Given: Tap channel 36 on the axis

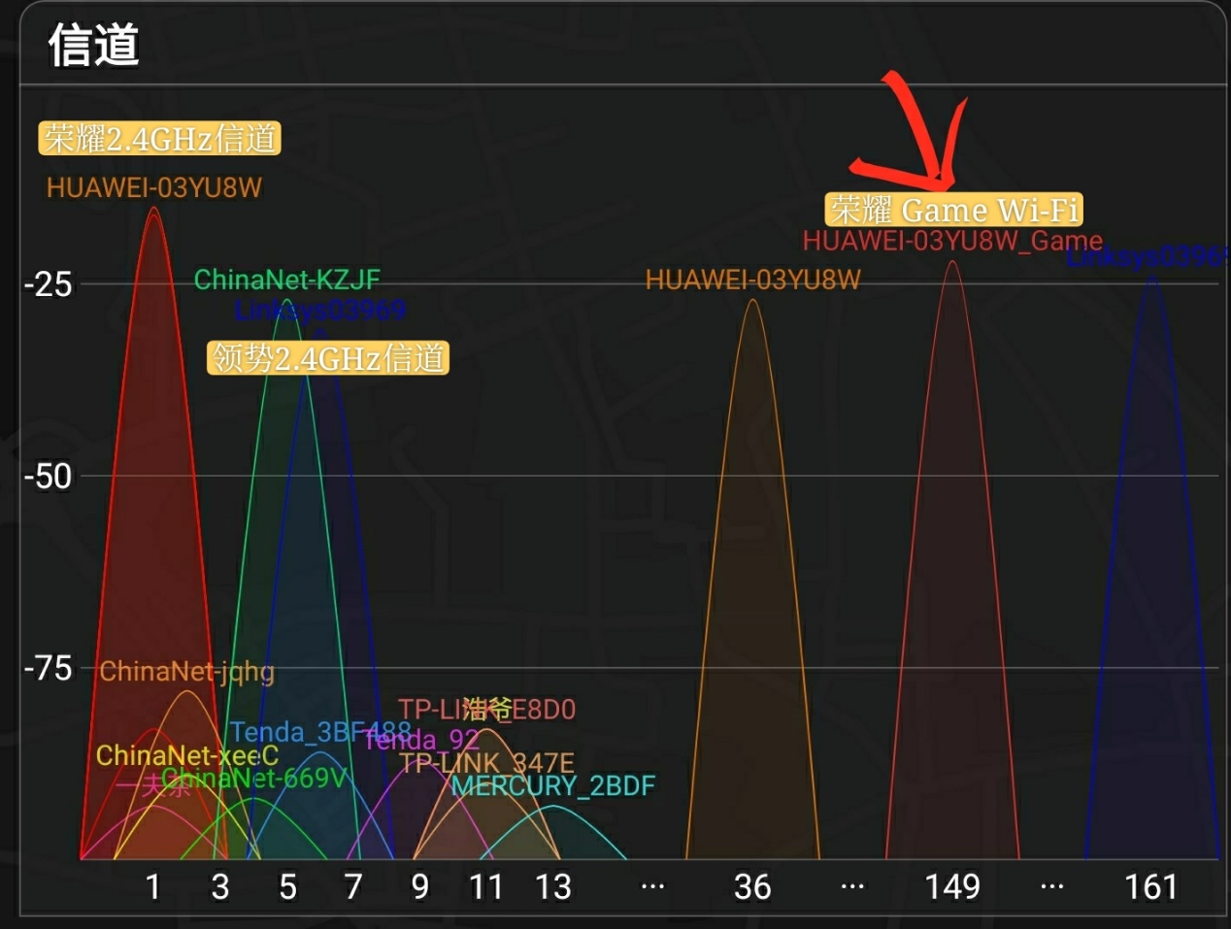Looking at the screenshot, I should [x=752, y=886].
